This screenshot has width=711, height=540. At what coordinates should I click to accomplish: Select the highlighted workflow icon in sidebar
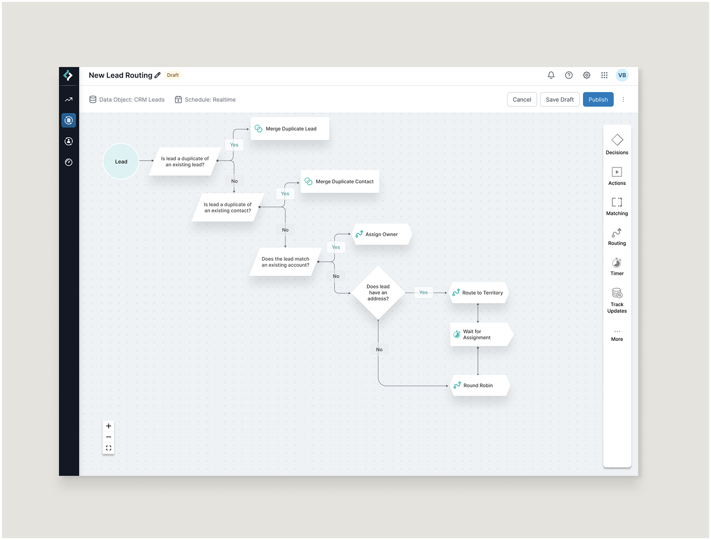[x=68, y=120]
